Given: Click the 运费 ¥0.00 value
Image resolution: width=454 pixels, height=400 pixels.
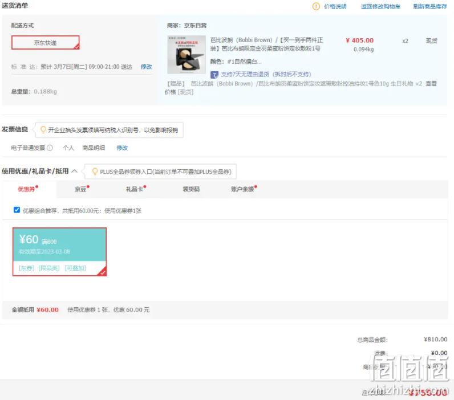Looking at the screenshot, I should 439,353.
